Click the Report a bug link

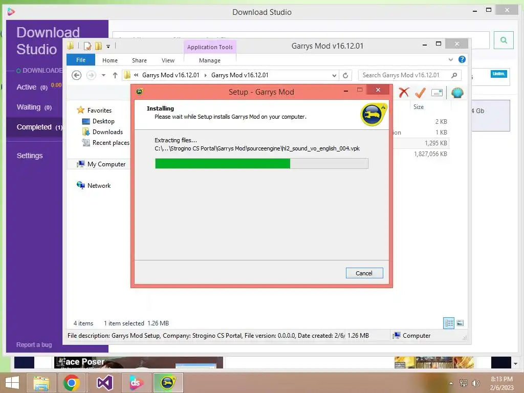(34, 344)
